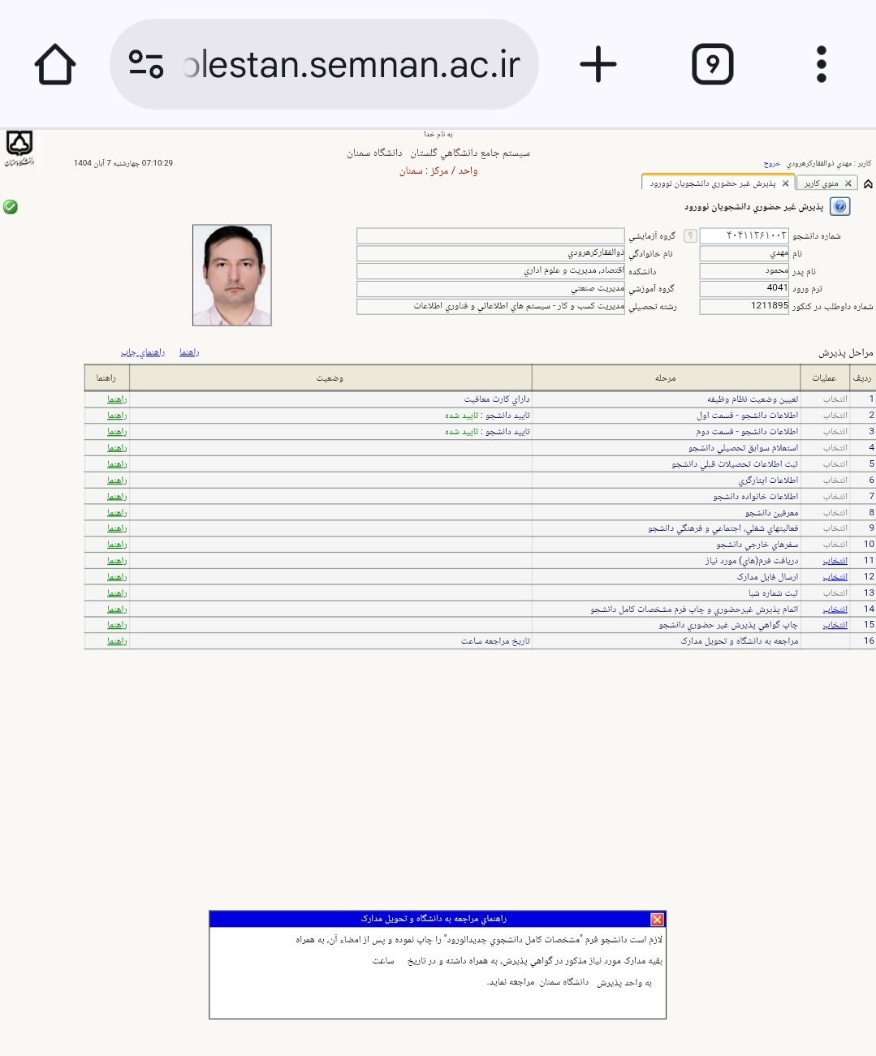Close the مدارک guidance dialog with the red X
The width and height of the screenshot is (876, 1056).
click(657, 920)
